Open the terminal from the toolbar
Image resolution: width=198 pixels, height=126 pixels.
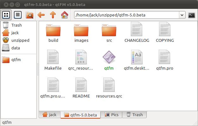point(192,15)
